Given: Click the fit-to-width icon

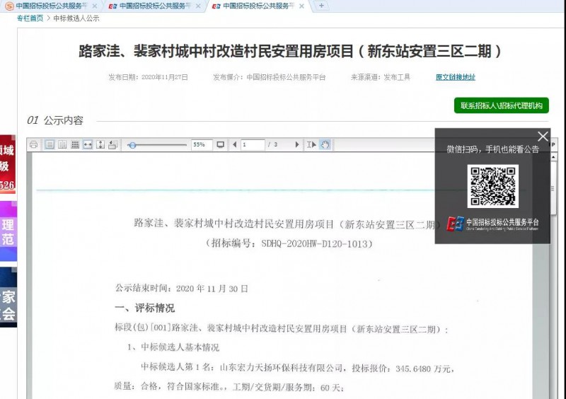Looking at the screenshot, I should [x=88, y=145].
